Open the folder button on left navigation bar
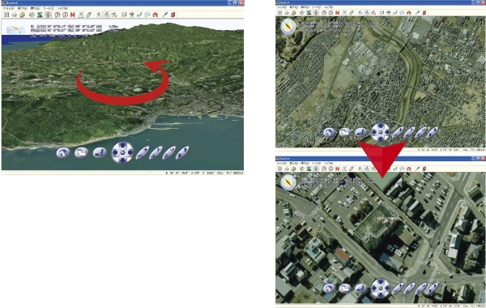The height and width of the screenshot is (308, 486). tap(81, 152)
